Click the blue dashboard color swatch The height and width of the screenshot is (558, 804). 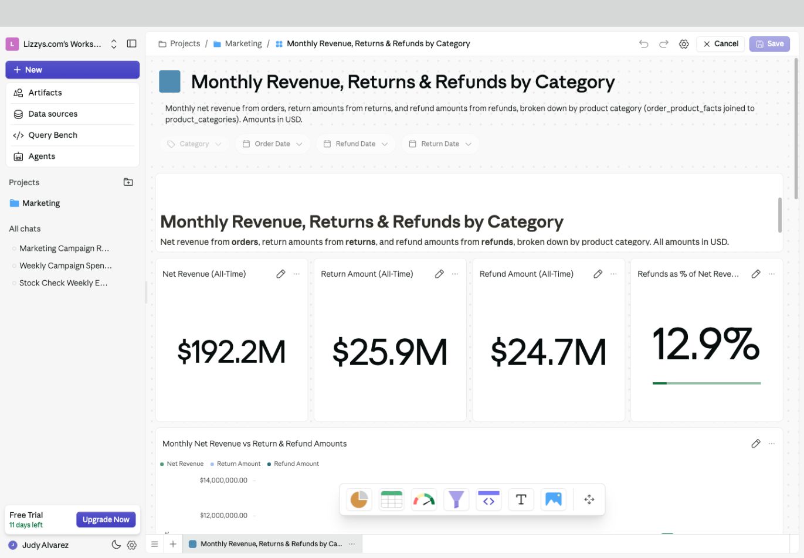pos(170,81)
